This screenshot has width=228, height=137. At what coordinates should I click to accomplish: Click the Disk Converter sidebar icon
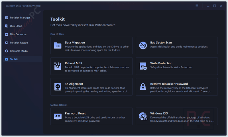pyautogui.click(x=7, y=34)
